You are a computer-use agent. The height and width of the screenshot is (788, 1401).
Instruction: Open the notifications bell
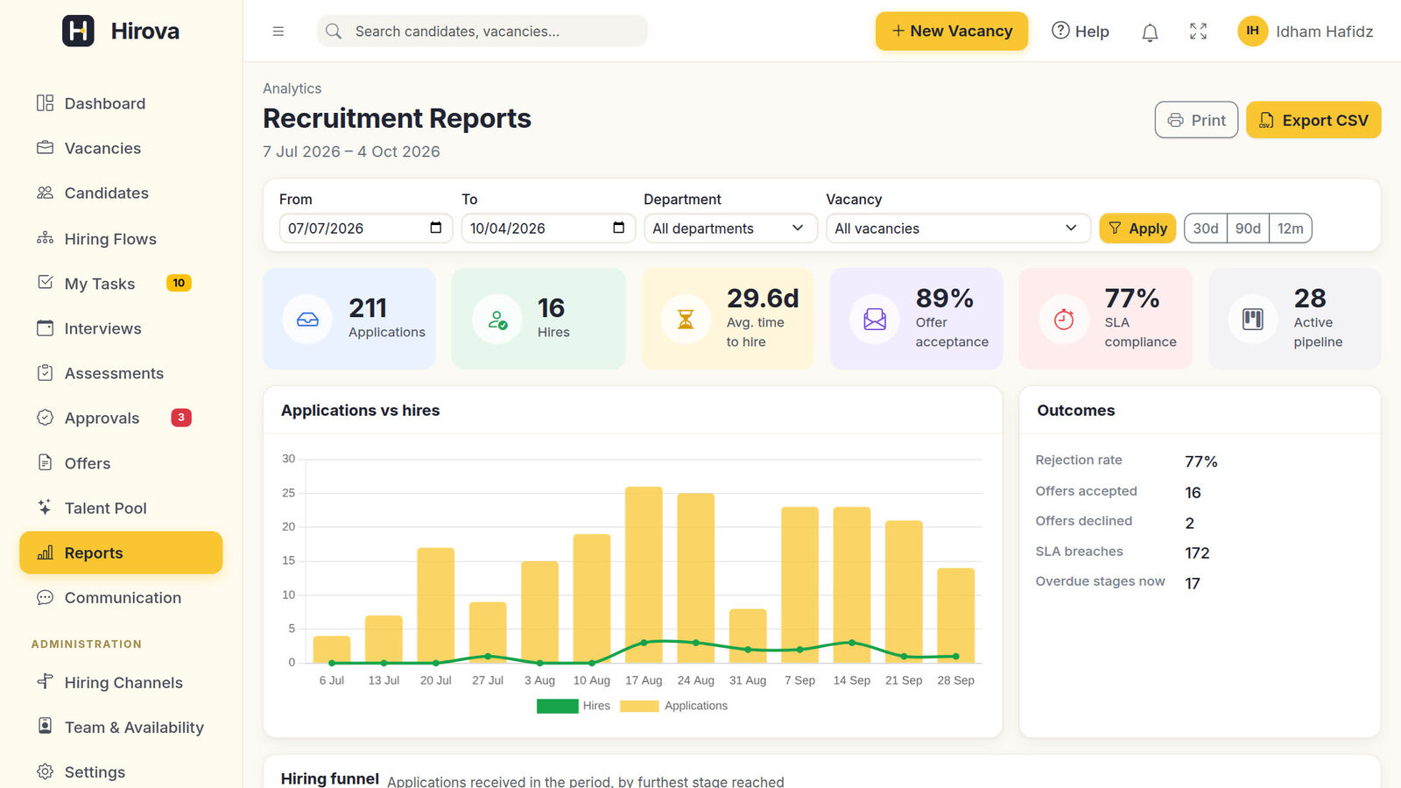[1150, 32]
